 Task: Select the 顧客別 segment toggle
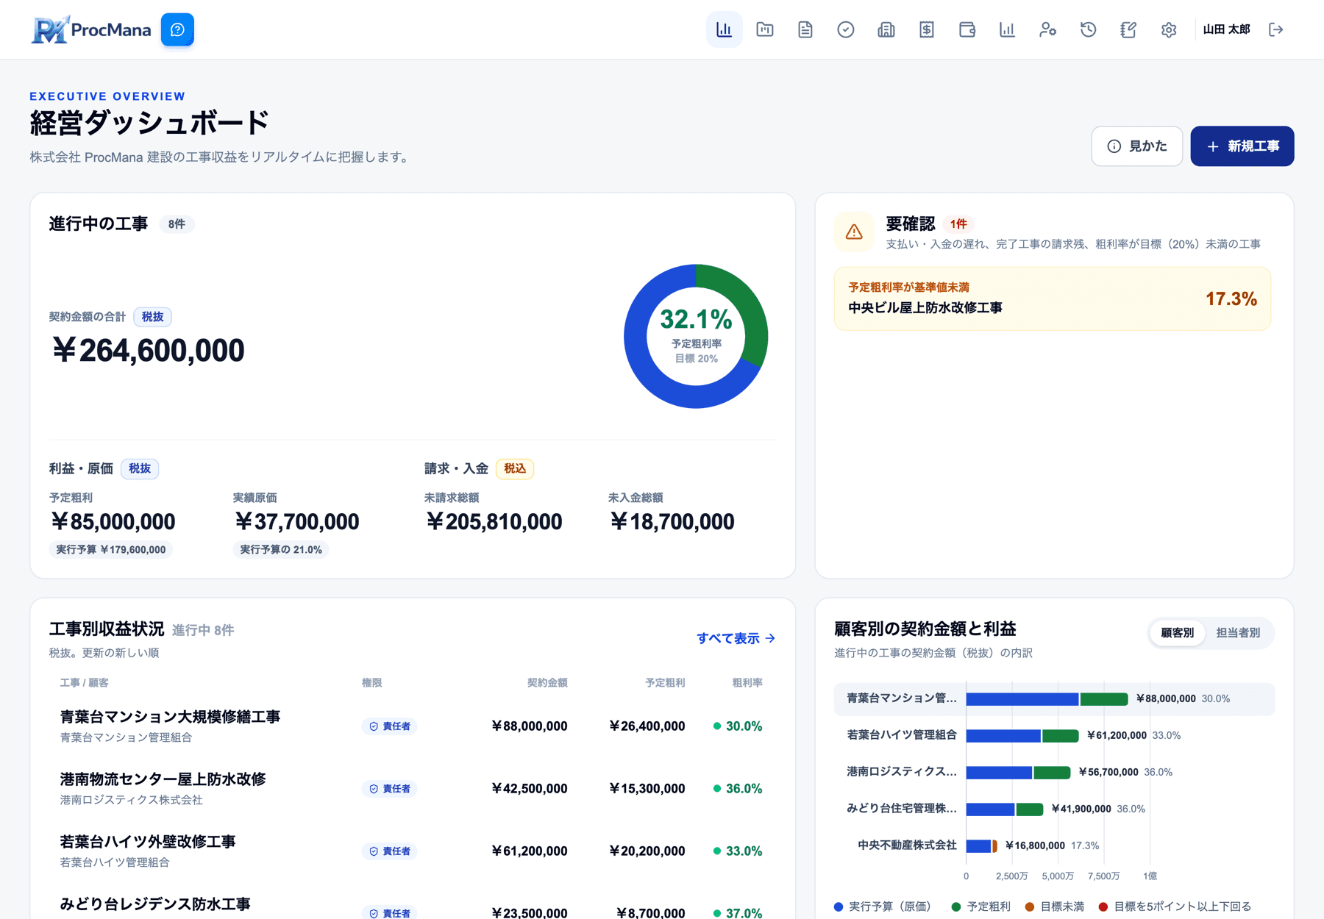tap(1177, 633)
